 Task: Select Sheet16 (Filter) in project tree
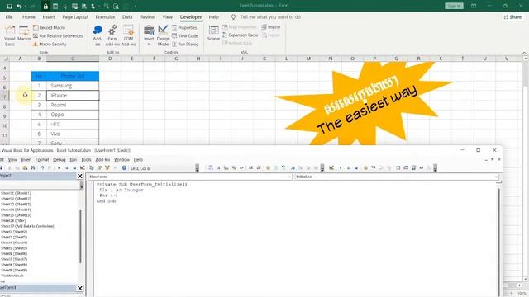tap(13, 220)
